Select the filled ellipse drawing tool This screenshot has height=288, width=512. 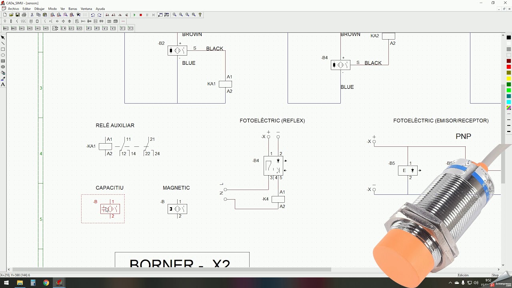tap(3, 67)
